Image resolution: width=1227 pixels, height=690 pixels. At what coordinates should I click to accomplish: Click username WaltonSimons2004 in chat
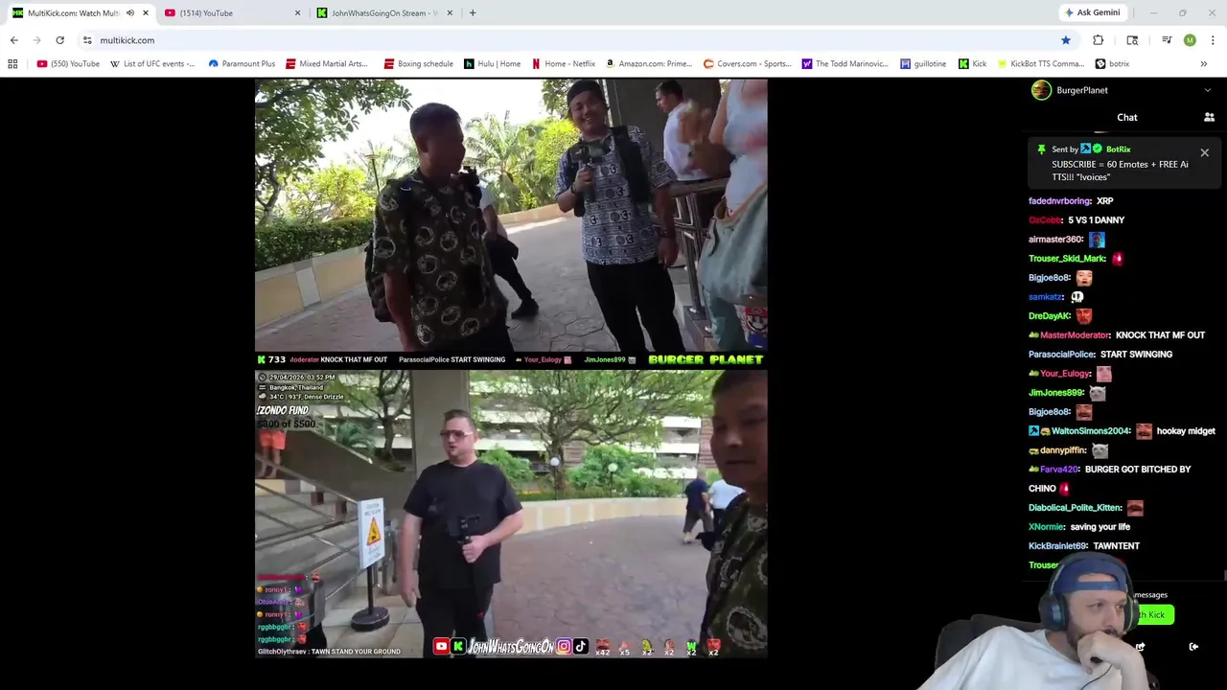click(1091, 431)
